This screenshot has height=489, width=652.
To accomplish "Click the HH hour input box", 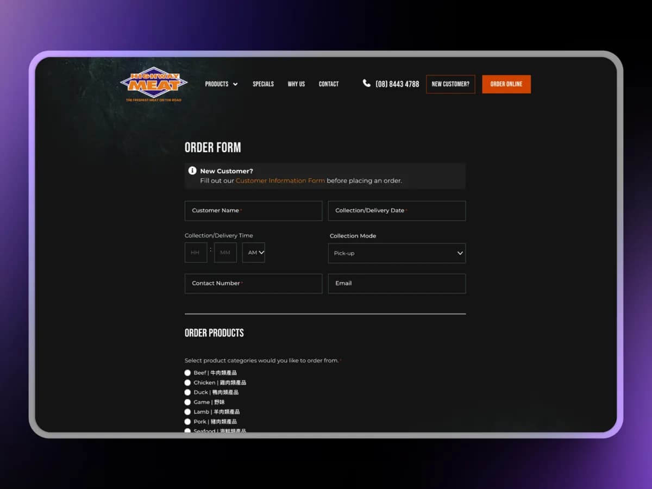I will (196, 253).
